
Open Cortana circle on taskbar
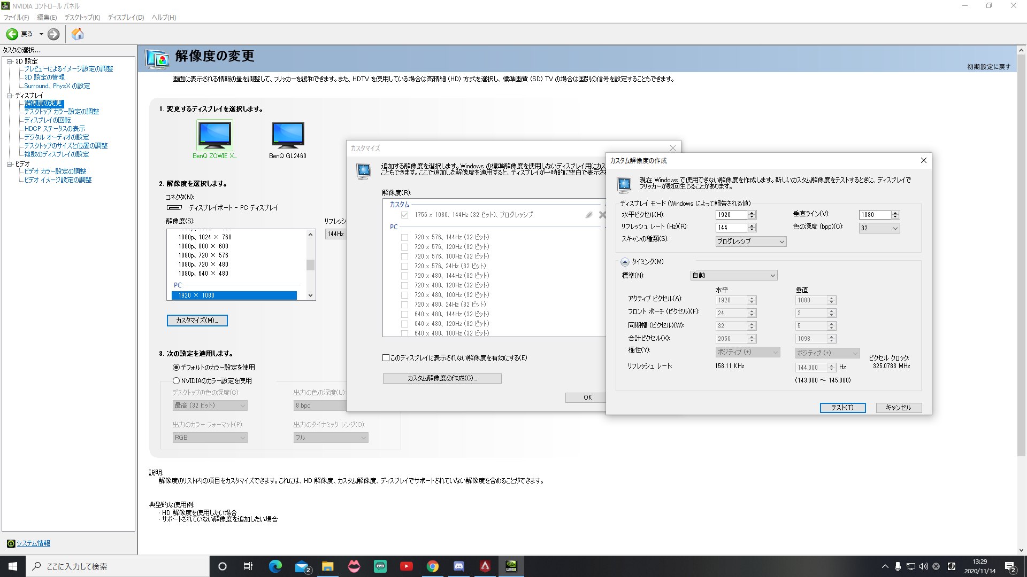223,566
